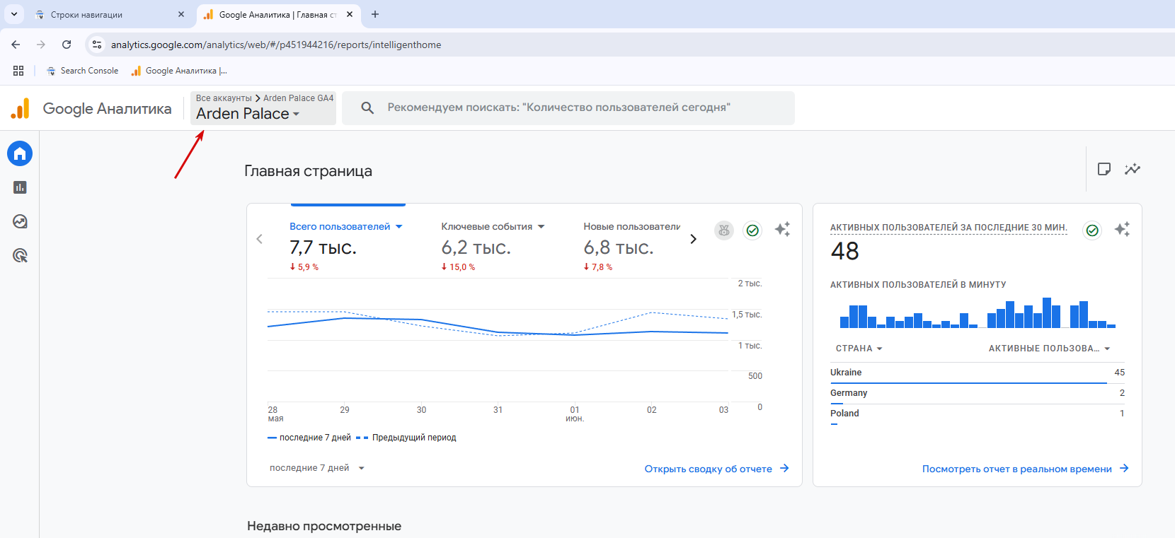Screen dimensions: 1175x538
Task: Open the tab search dropdown arrow
Action: pyautogui.click(x=13, y=14)
